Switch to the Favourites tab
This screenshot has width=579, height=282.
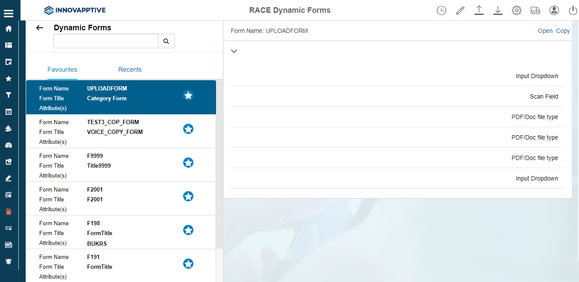pos(62,70)
